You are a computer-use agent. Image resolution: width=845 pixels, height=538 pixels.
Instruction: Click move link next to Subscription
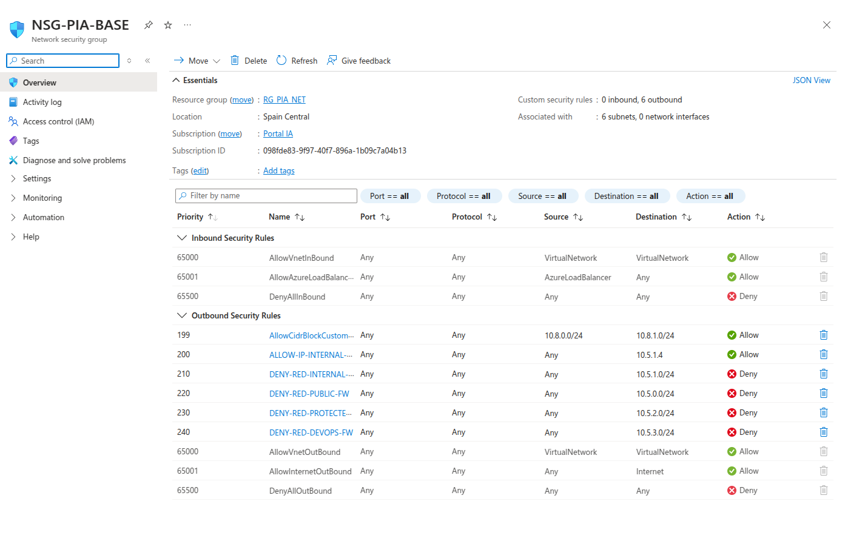230,133
